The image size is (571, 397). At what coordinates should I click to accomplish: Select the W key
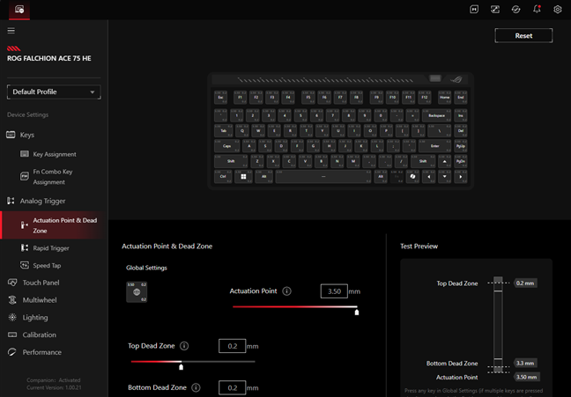(258, 130)
